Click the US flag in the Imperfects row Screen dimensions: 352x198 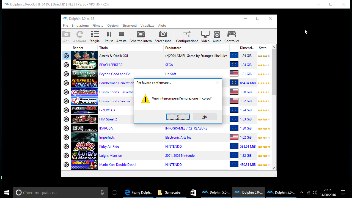234,137
